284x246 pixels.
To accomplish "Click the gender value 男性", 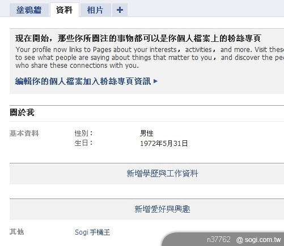I will click(x=147, y=133).
